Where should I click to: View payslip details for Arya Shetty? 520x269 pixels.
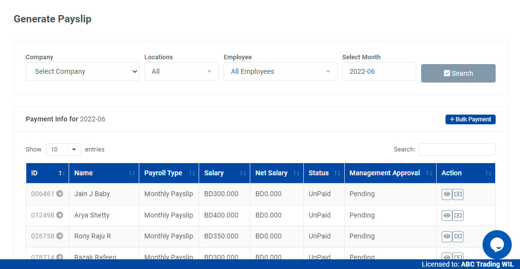[x=446, y=215]
